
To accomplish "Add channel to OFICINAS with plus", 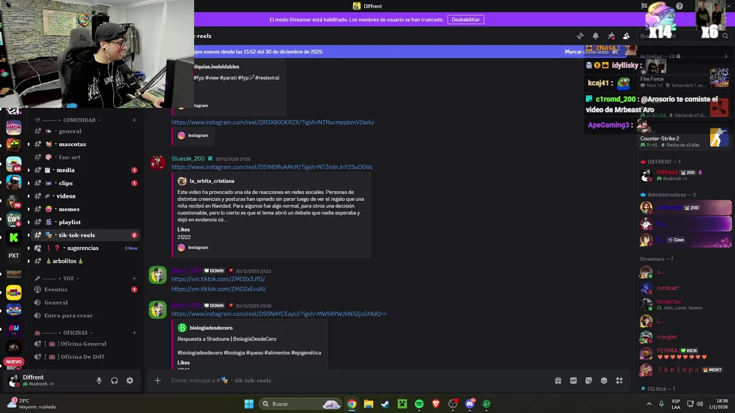I will [134, 333].
